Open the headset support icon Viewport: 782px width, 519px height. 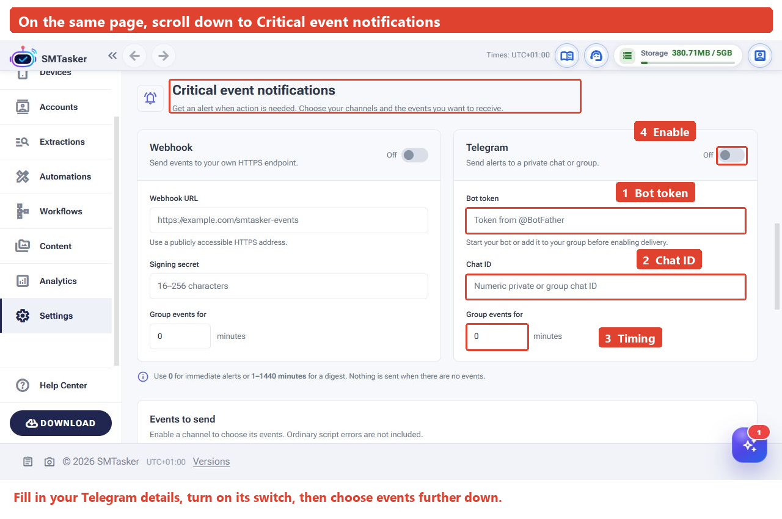(596, 56)
